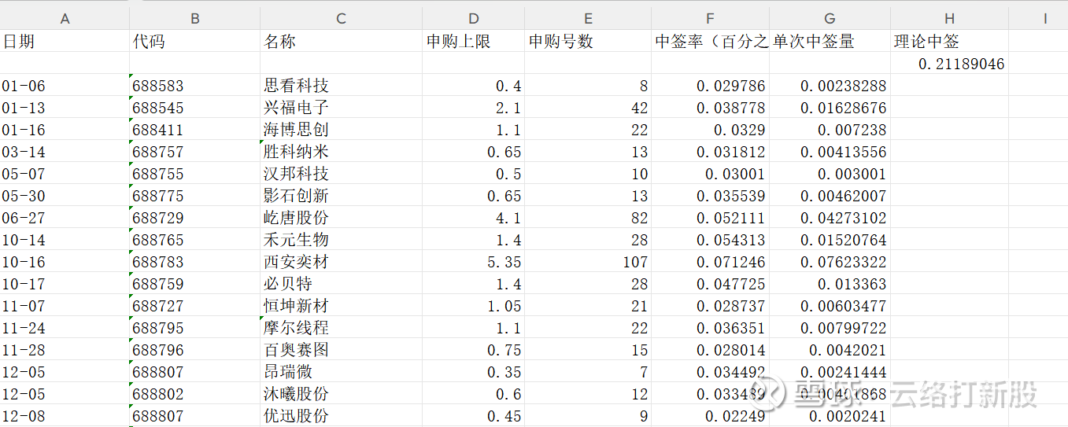Select the cell containing 0.071246
Viewport: 1068px width, 427px height.
[730, 262]
